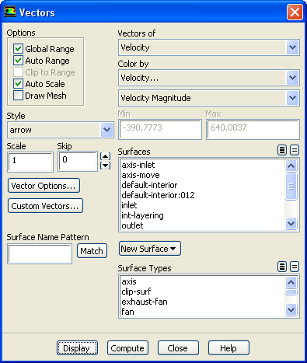This screenshot has height=363, width=307.
Task: Select all Surface Types entries
Action: [x=282, y=267]
